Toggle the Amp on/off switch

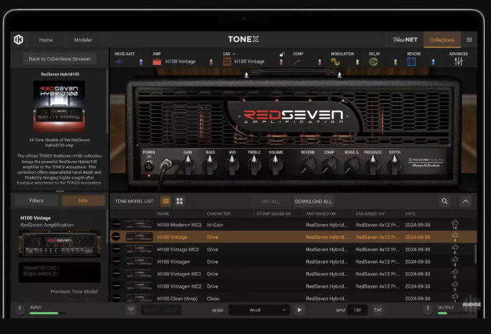[211, 62]
